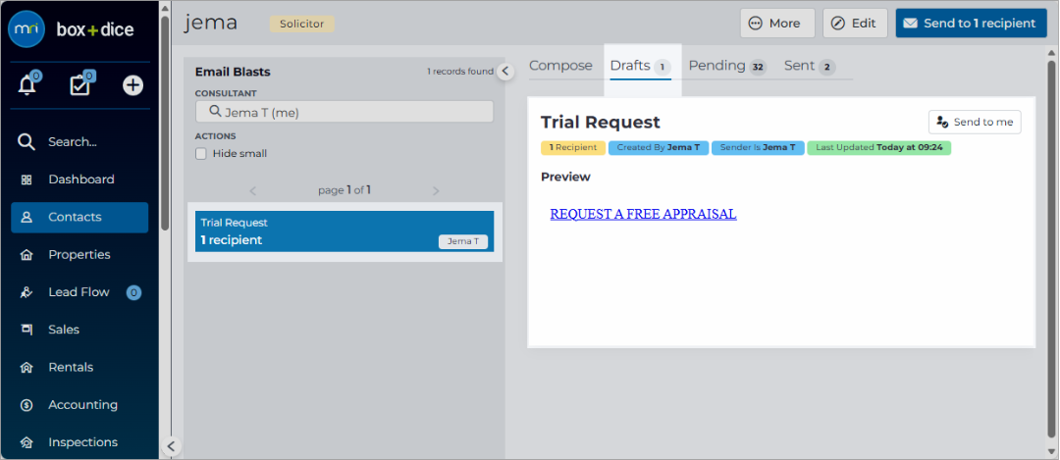
Task: Click the Last Updated Today badge
Action: (878, 148)
